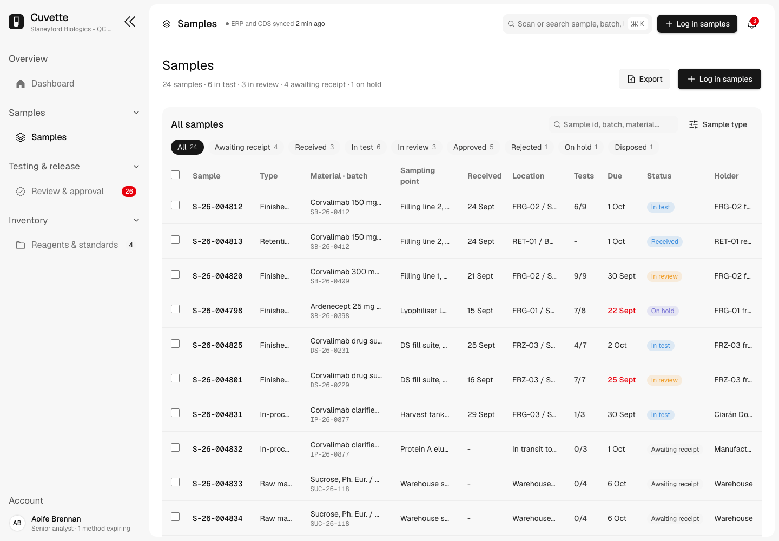Viewport: 779px width, 541px height.
Task: Collapse the sidebar with double-chevron icon
Action: [130, 22]
